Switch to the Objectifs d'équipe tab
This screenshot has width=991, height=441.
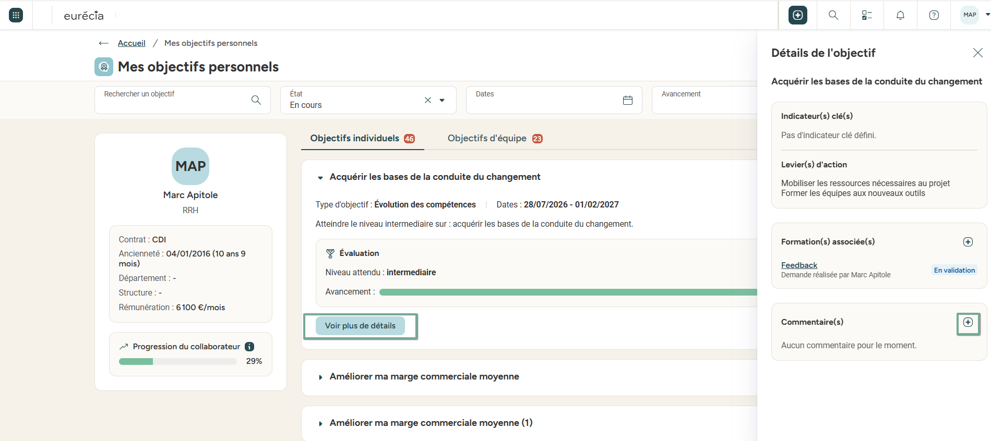[495, 138]
